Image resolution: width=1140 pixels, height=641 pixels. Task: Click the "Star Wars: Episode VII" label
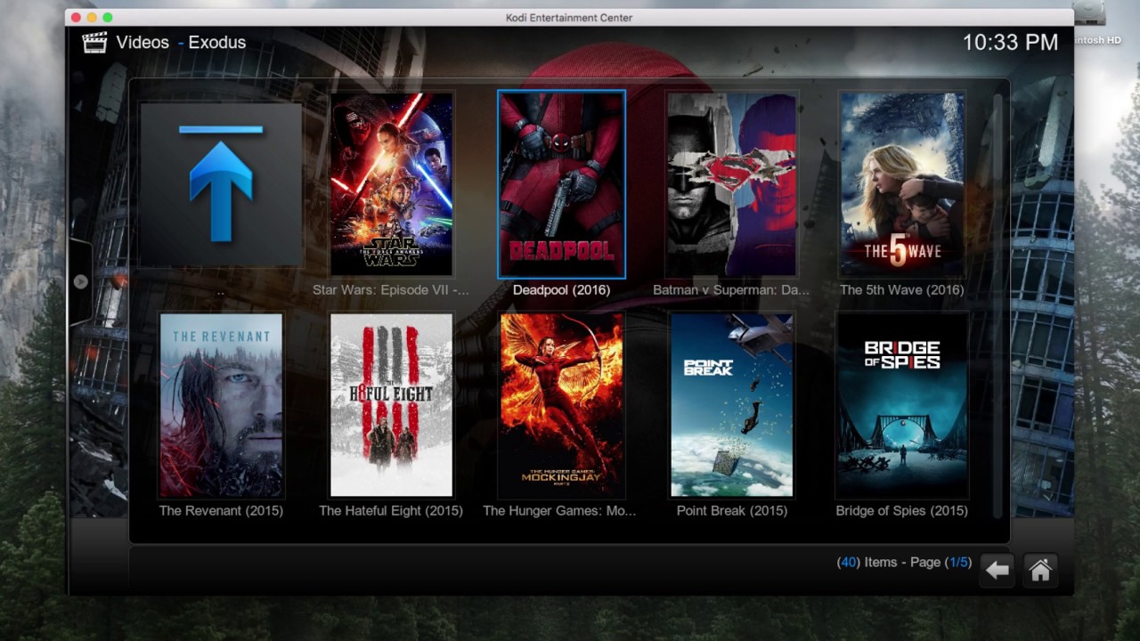(390, 290)
